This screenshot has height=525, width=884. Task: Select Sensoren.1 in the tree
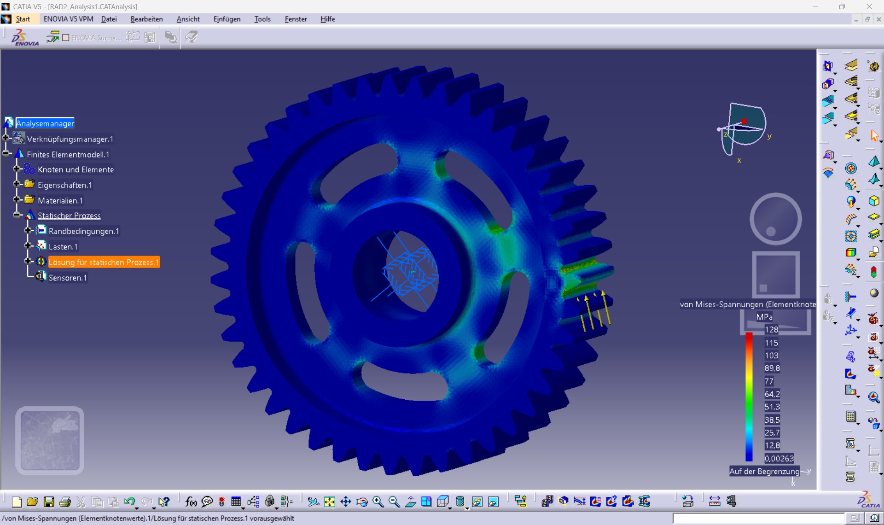click(68, 278)
